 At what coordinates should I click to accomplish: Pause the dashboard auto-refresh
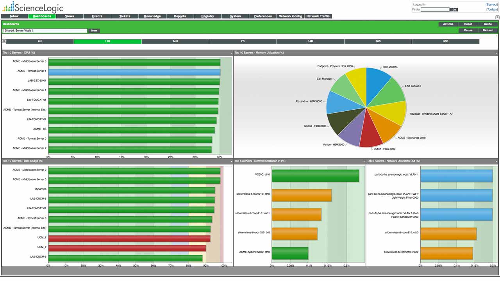468,30
